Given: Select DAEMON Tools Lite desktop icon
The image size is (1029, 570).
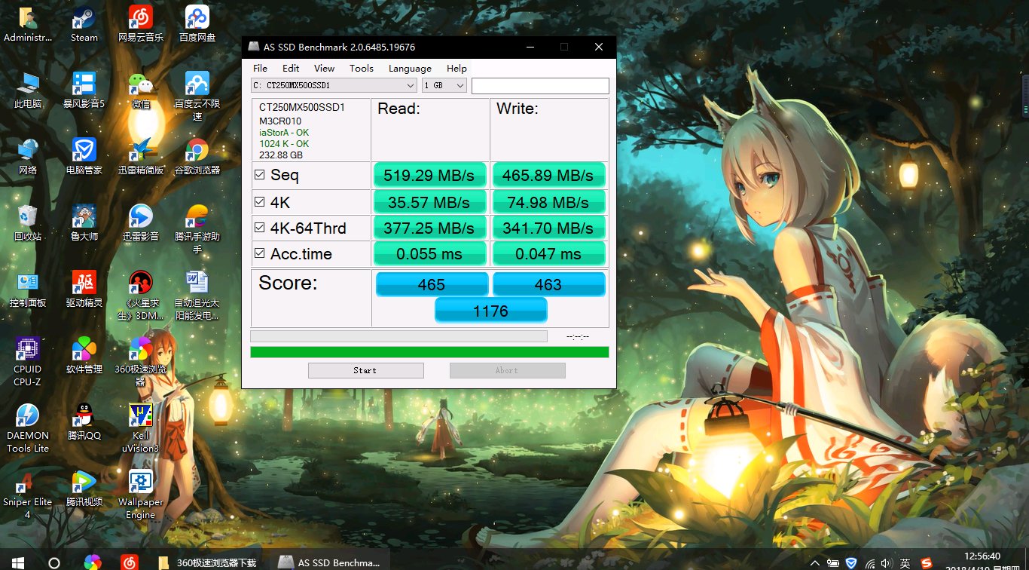Looking at the screenshot, I should 28,427.
